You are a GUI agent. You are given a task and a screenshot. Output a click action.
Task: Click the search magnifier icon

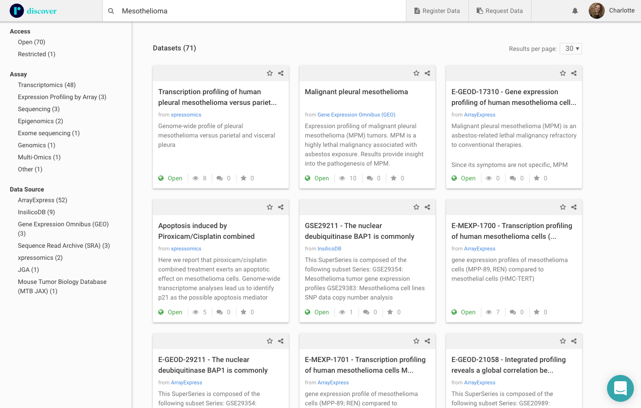(x=111, y=11)
